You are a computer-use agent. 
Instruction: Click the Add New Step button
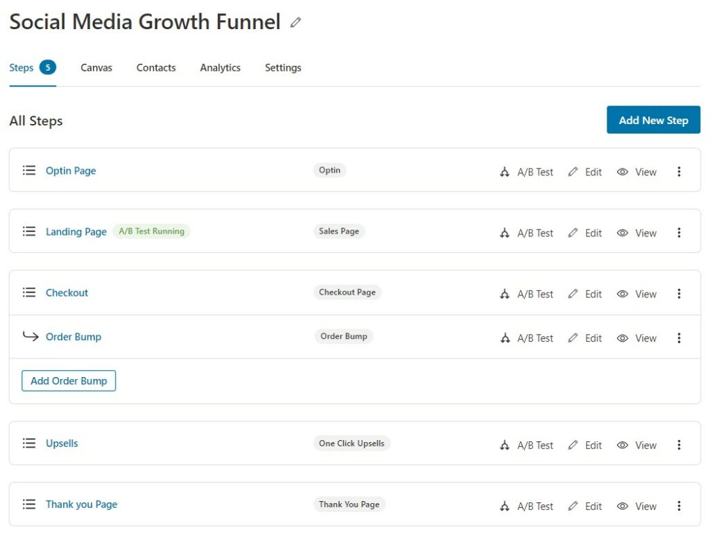pyautogui.click(x=653, y=120)
